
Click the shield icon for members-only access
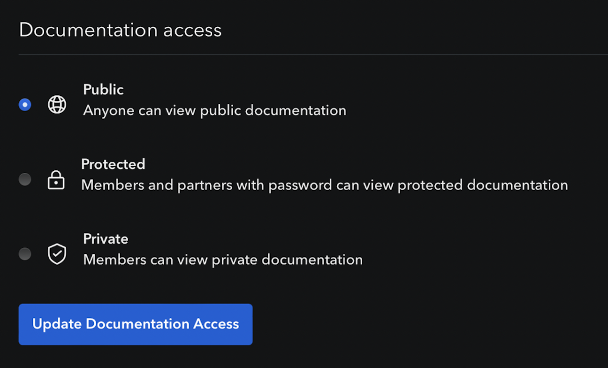[57, 253]
